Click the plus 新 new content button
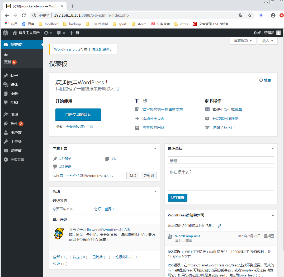 click(x=74, y=33)
